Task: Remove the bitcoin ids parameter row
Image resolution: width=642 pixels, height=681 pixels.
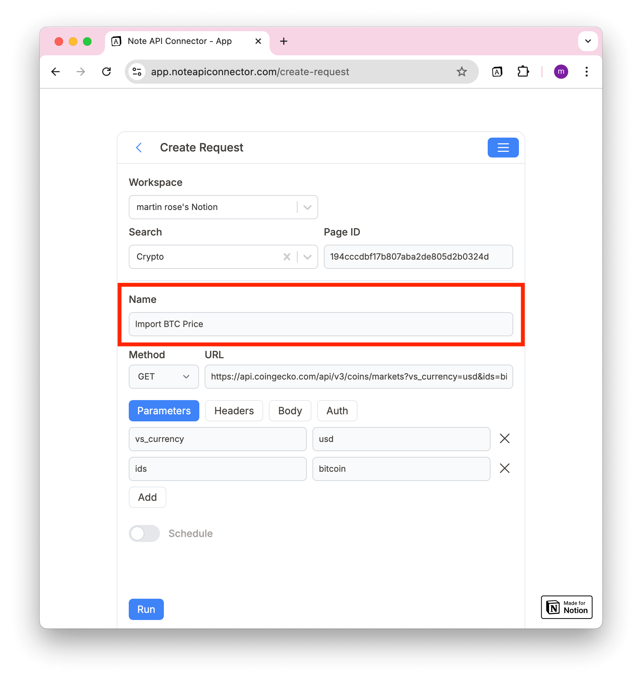Action: click(504, 469)
